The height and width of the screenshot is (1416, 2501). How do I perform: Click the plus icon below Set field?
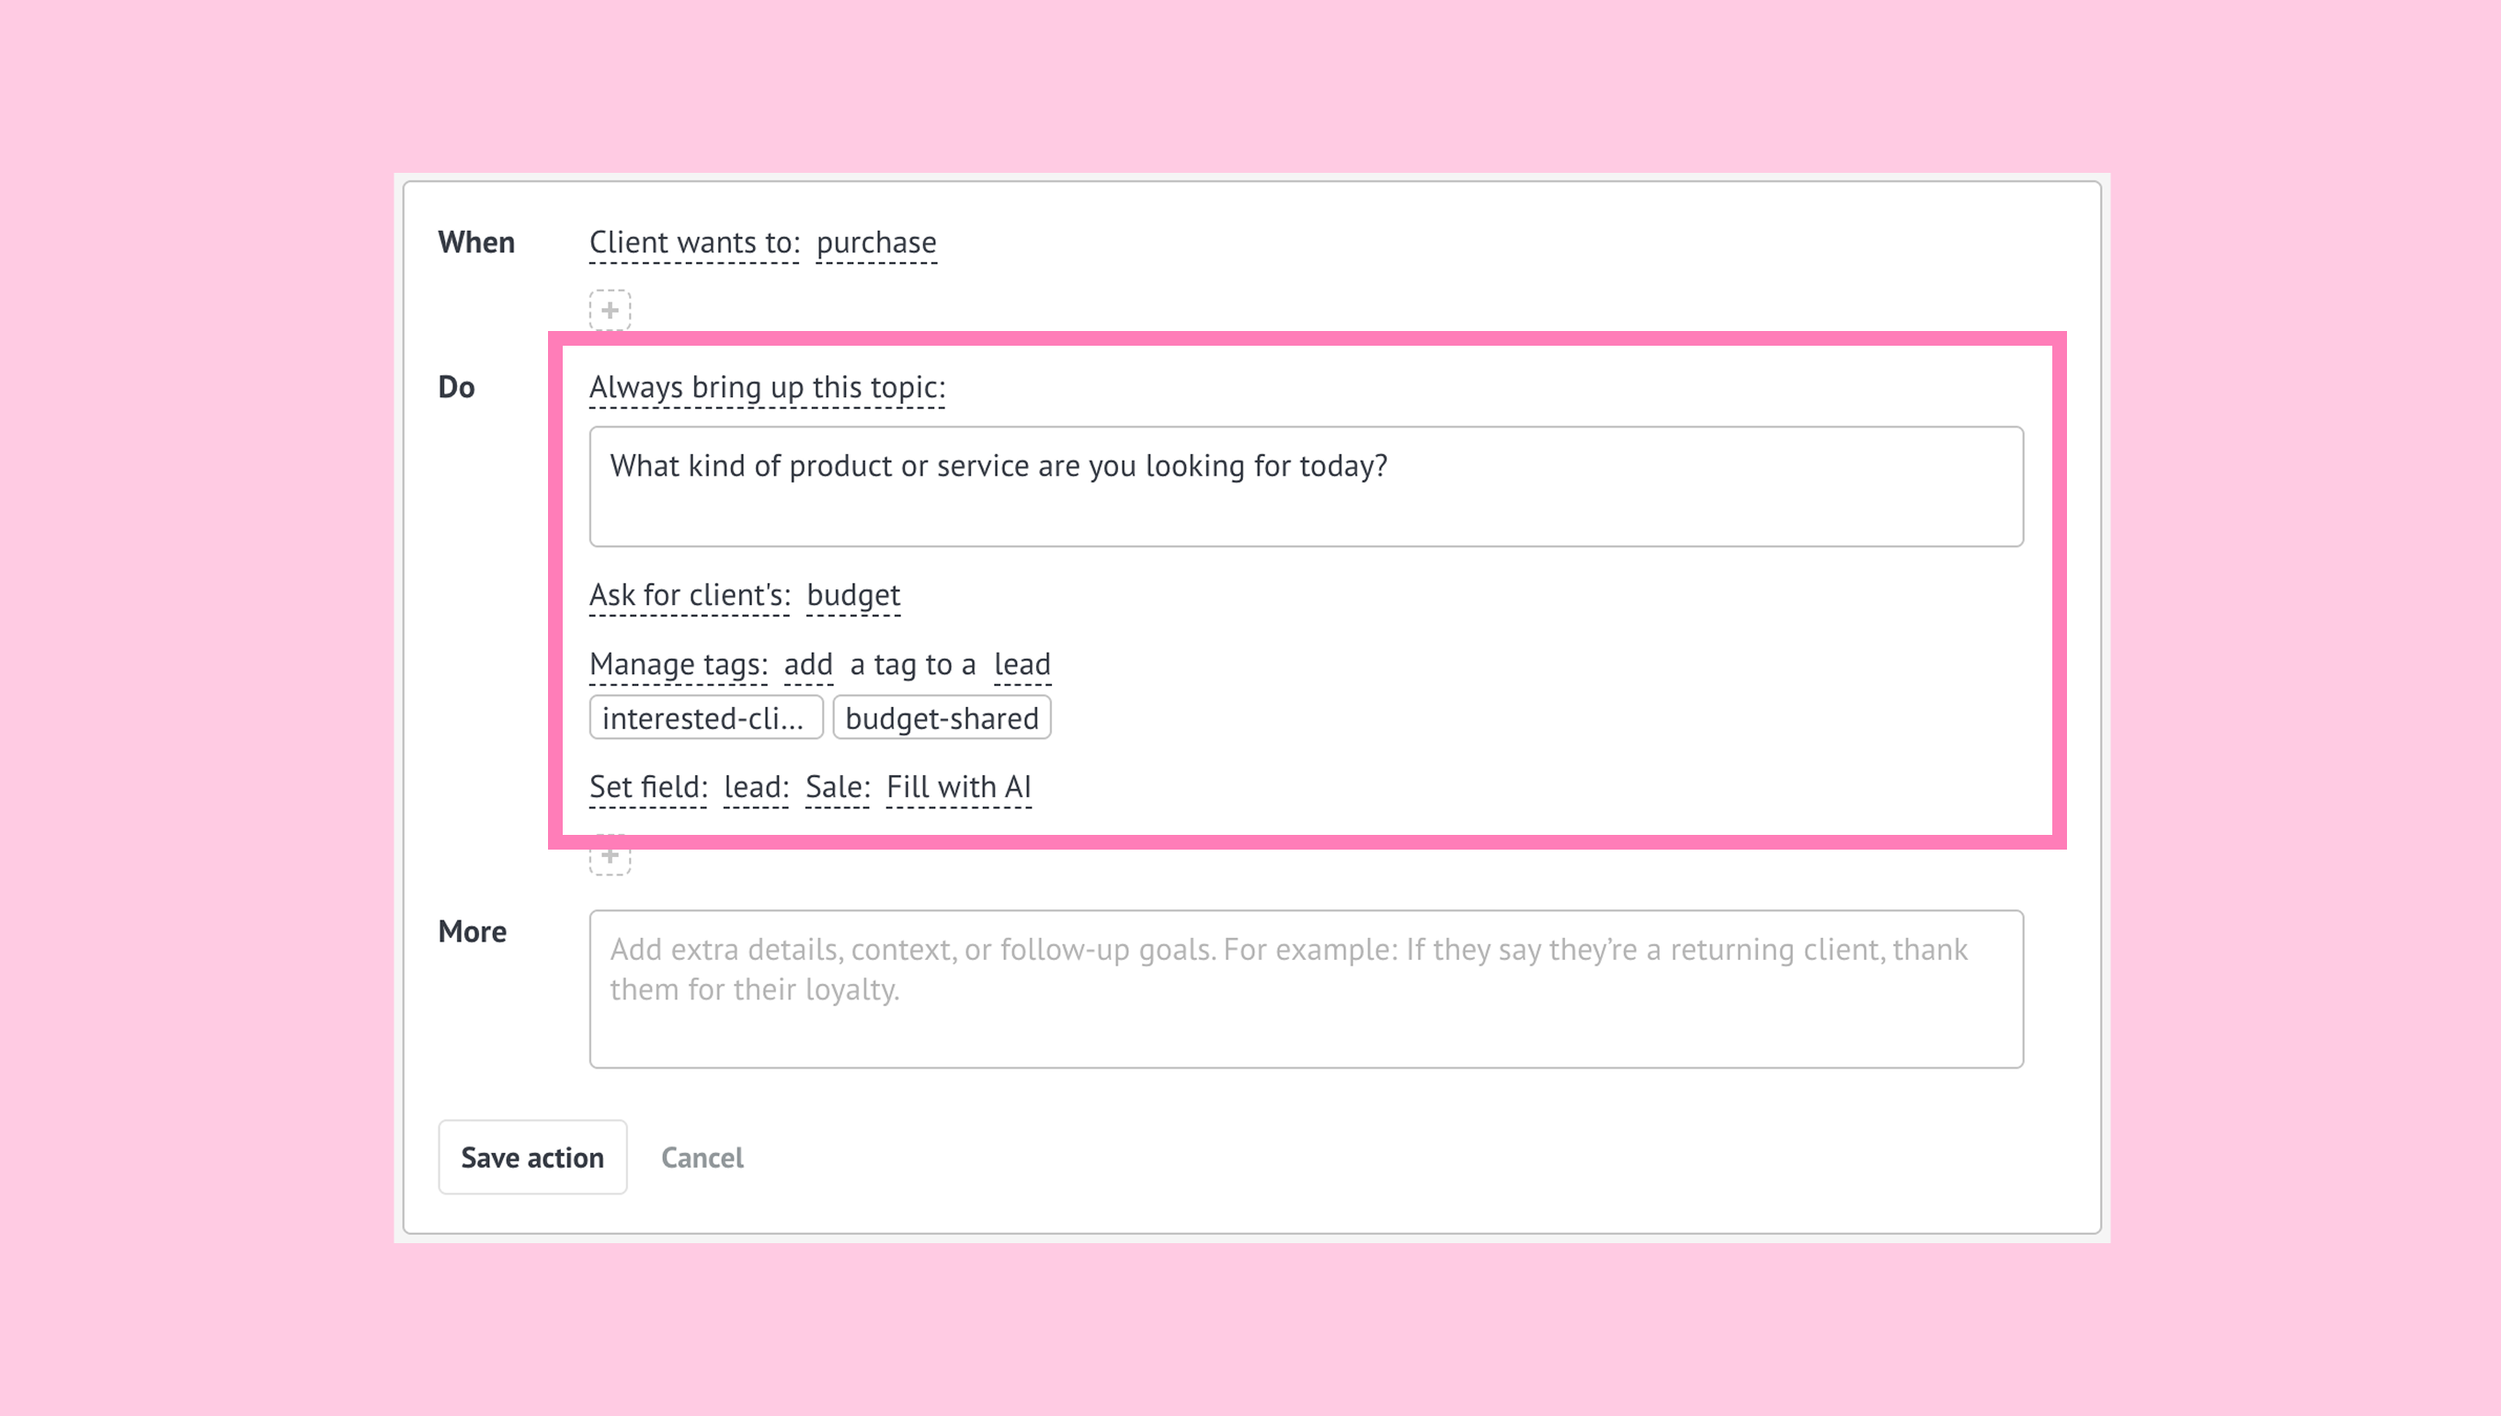(x=610, y=857)
